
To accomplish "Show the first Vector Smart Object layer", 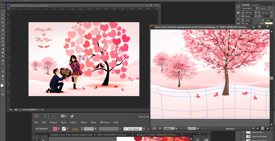I will click(243, 136).
